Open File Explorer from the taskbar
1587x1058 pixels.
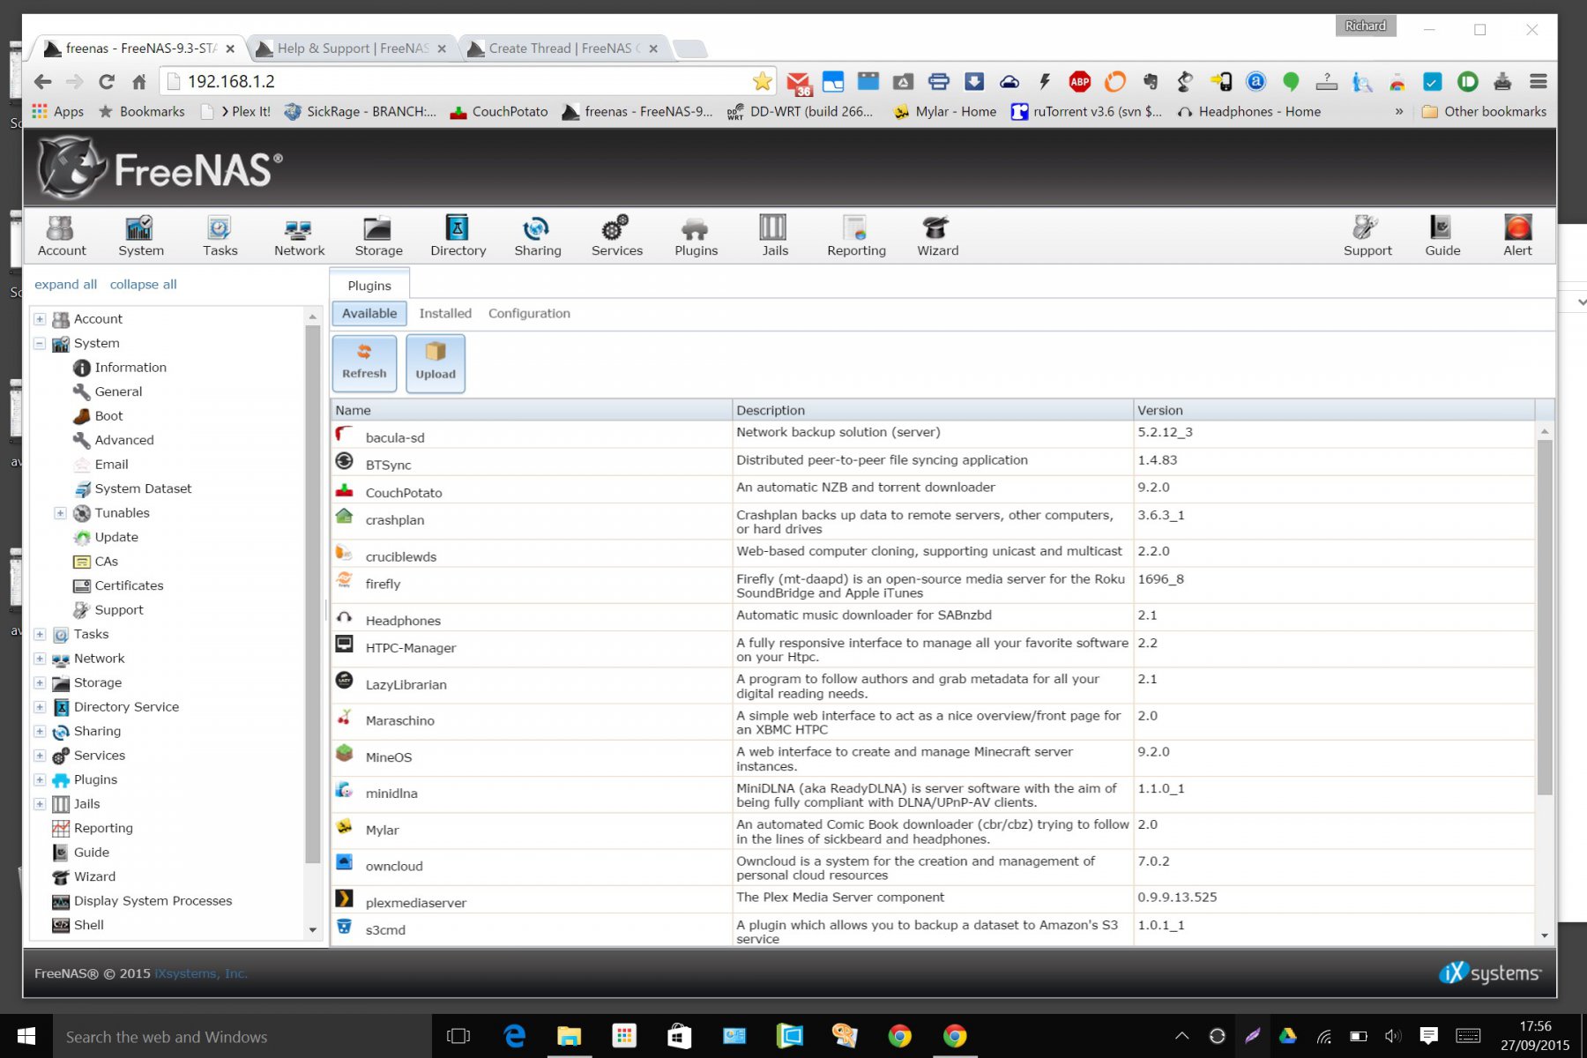click(569, 1036)
